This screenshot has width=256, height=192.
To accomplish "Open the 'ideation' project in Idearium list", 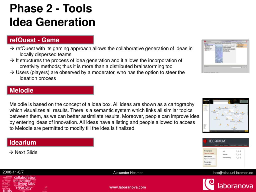I will click(x=225, y=154).
